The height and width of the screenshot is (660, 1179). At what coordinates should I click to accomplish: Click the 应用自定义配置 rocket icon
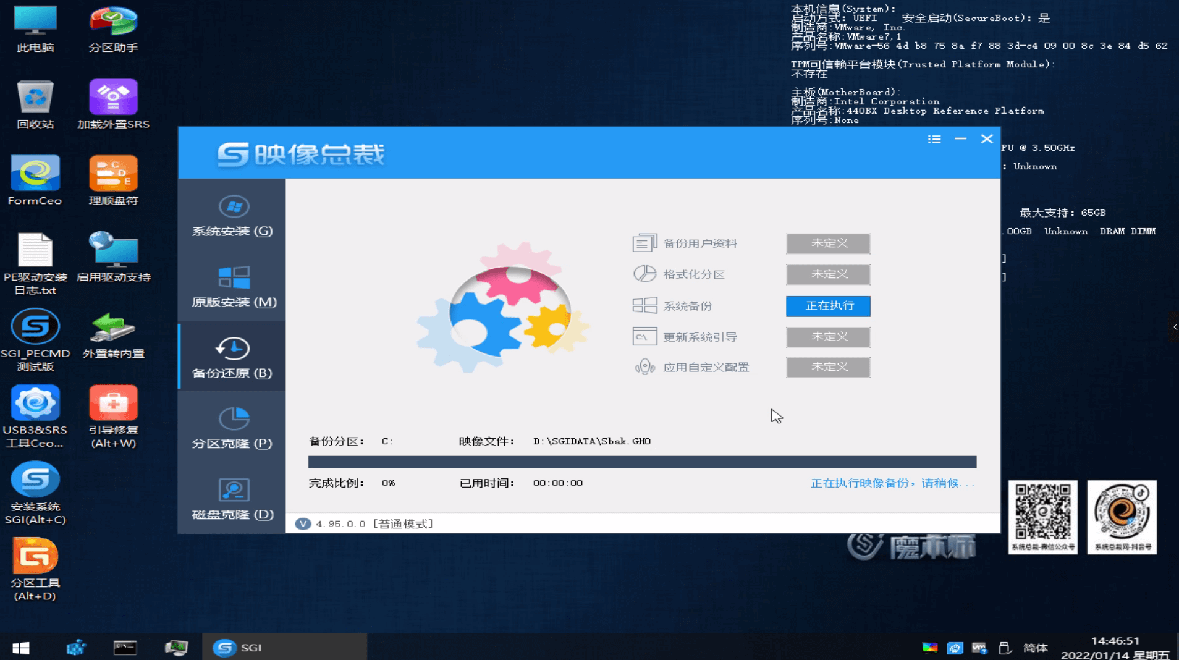644,367
